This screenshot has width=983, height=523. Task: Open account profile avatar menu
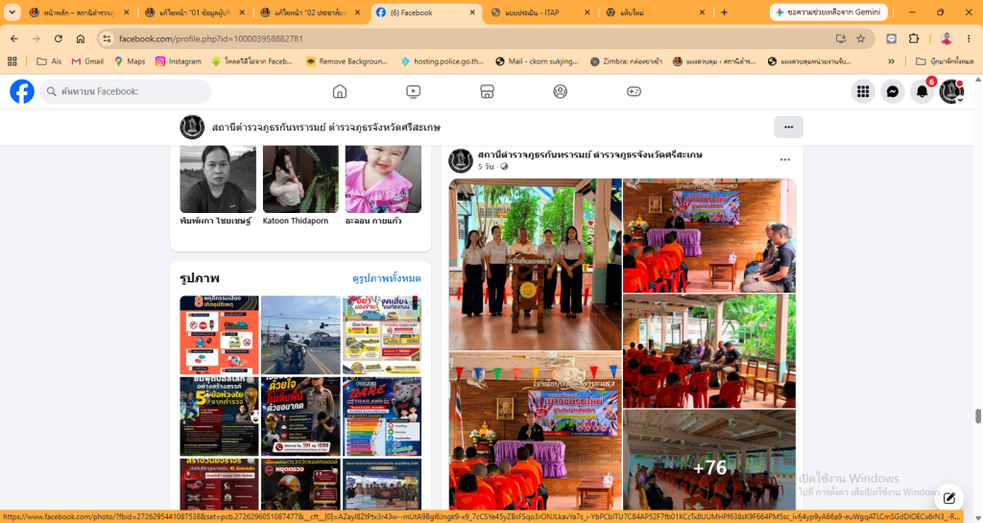pyautogui.click(x=951, y=91)
